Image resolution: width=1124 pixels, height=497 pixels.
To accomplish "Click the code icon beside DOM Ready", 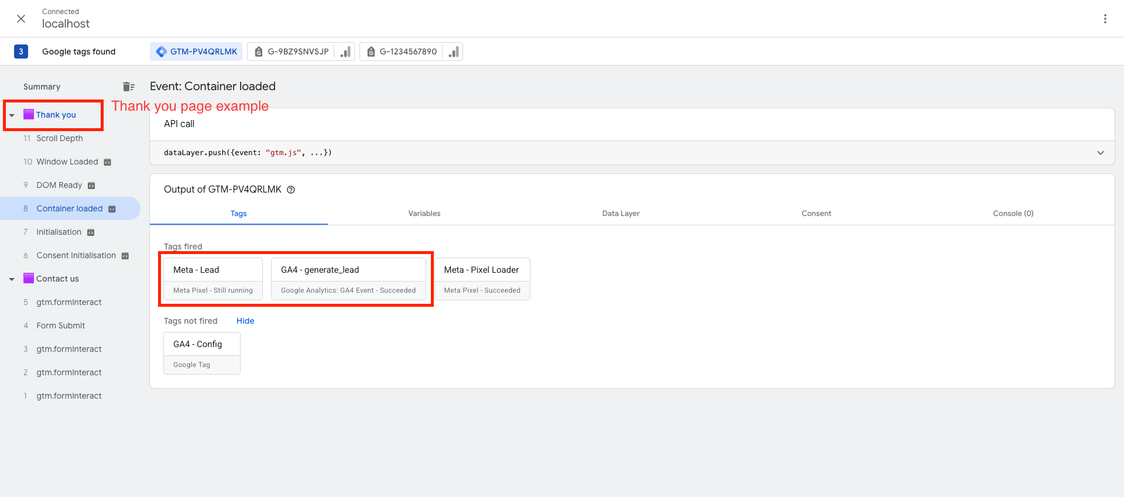I will (x=91, y=186).
